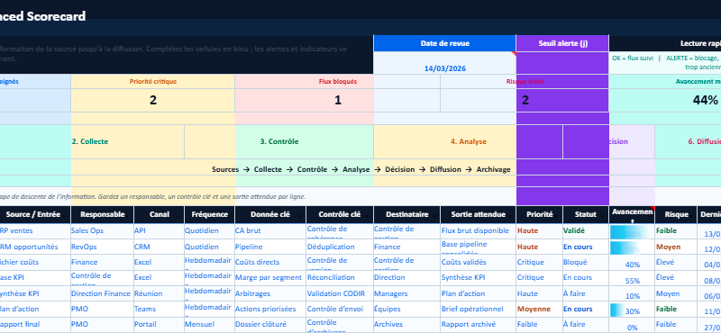Select the Validé status cell
Viewport: 721px width, 333px height.
click(x=586, y=230)
